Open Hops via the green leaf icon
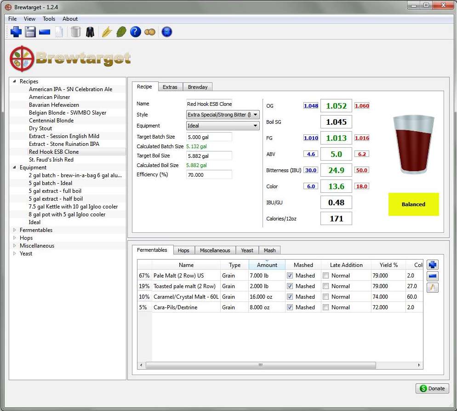The image size is (457, 411). tap(121, 32)
